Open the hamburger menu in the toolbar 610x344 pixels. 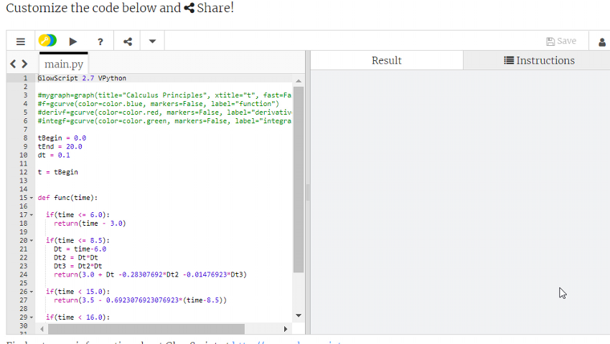[21, 41]
